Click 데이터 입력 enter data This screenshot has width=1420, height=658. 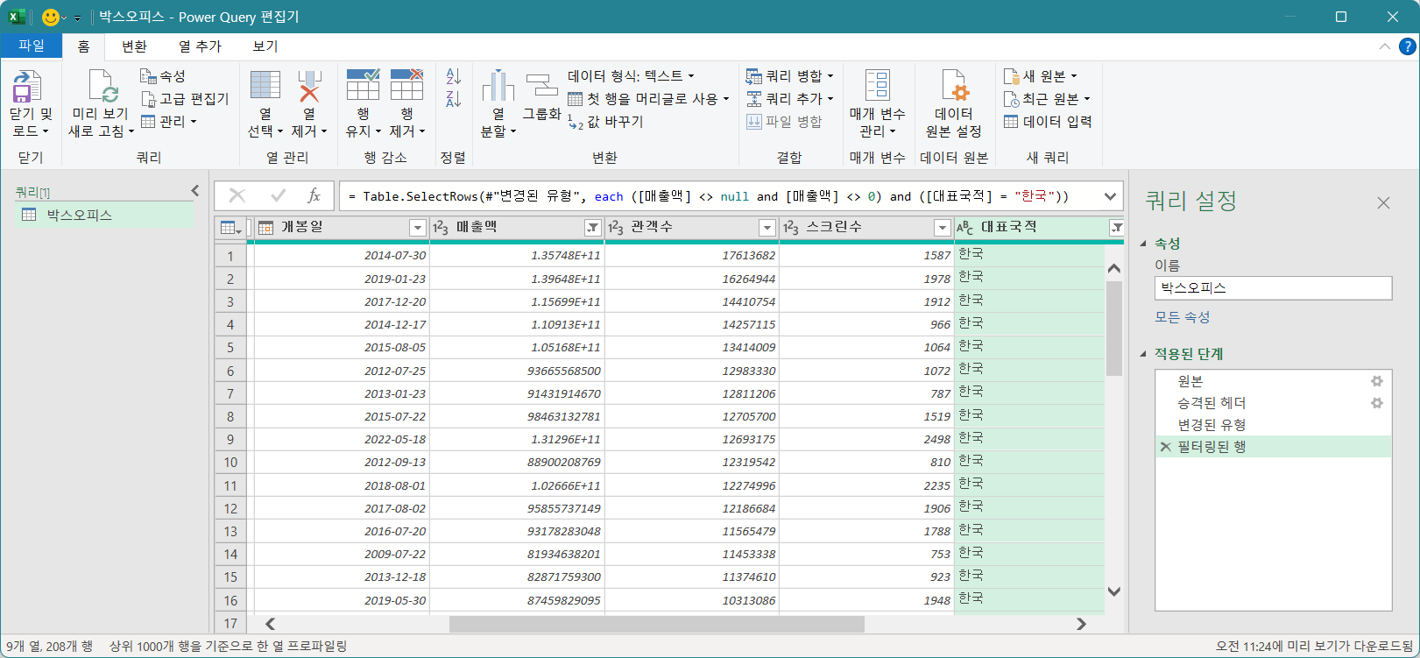pyautogui.click(x=1048, y=122)
